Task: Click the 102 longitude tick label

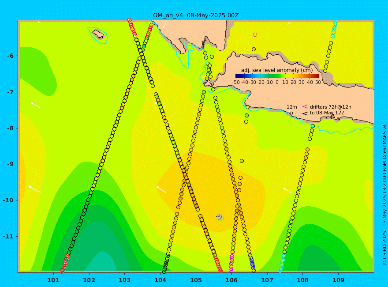Action: coord(89,280)
